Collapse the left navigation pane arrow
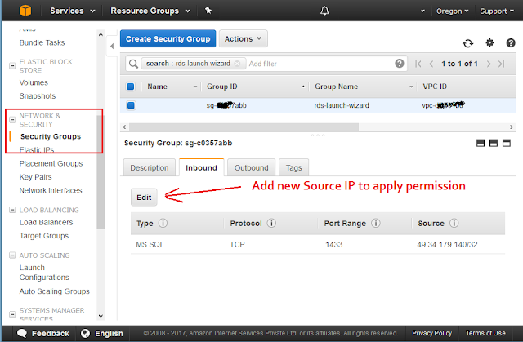Viewport: 523px width, 342px height. point(112,46)
